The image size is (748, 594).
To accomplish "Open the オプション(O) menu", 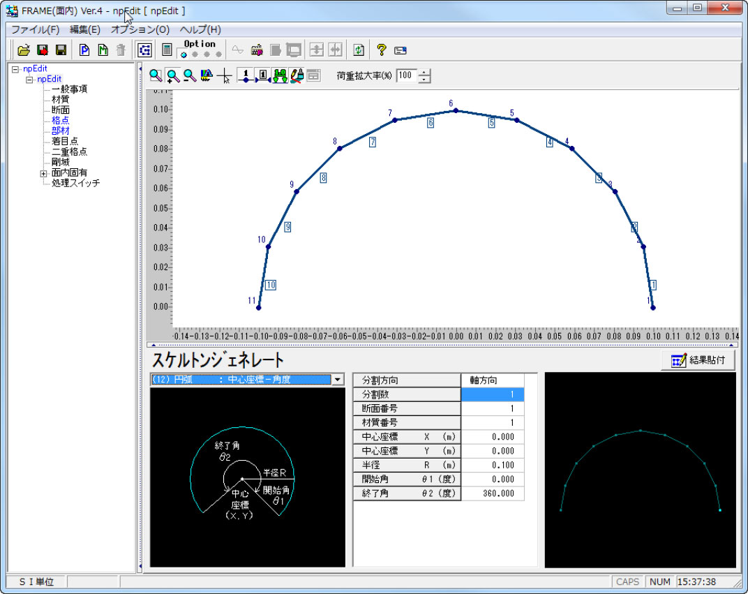I will tap(140, 29).
